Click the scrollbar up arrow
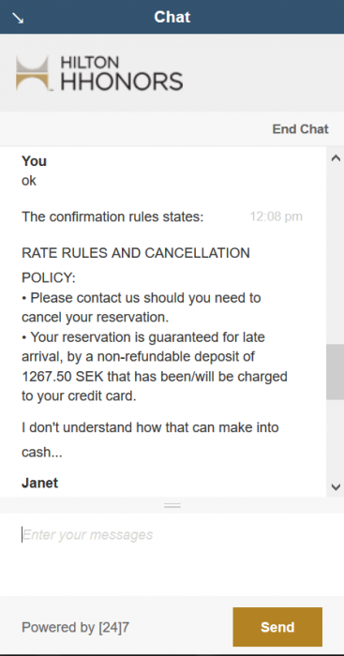Image resolution: width=344 pixels, height=656 pixels. click(336, 158)
